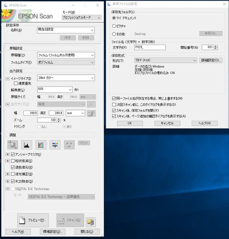229x239 pixels.
Task: Click the Preview button with page icon
Action: pyautogui.click(x=33, y=220)
